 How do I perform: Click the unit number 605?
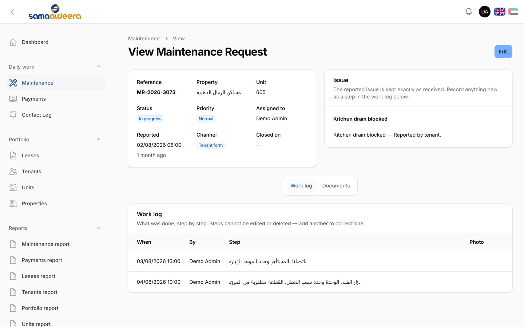[261, 92]
